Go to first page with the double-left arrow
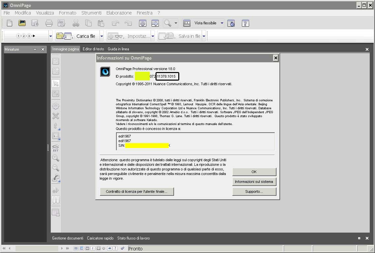The width and height of the screenshot is (375, 253). click(4, 248)
